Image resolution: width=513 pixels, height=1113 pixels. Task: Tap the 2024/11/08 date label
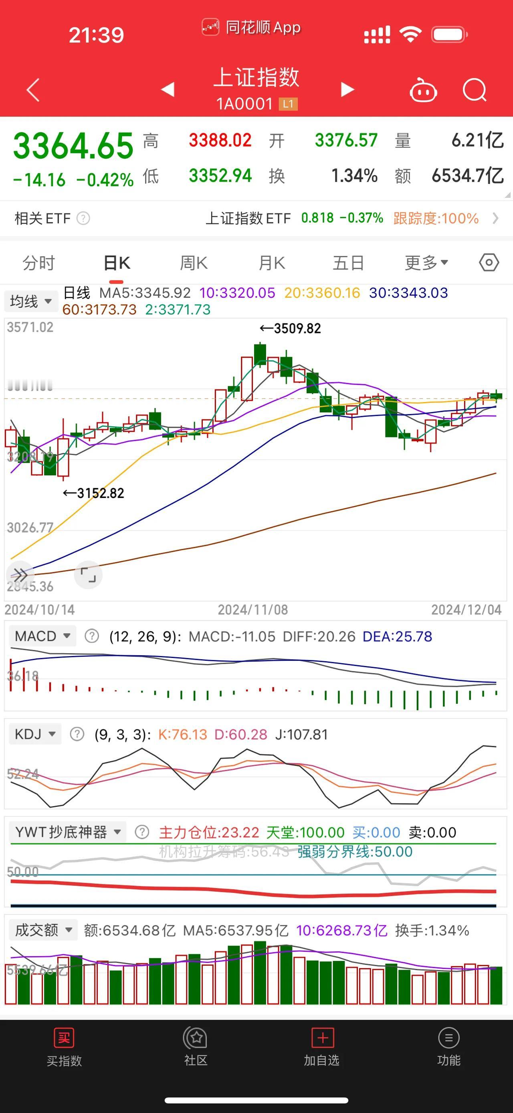coord(253,609)
